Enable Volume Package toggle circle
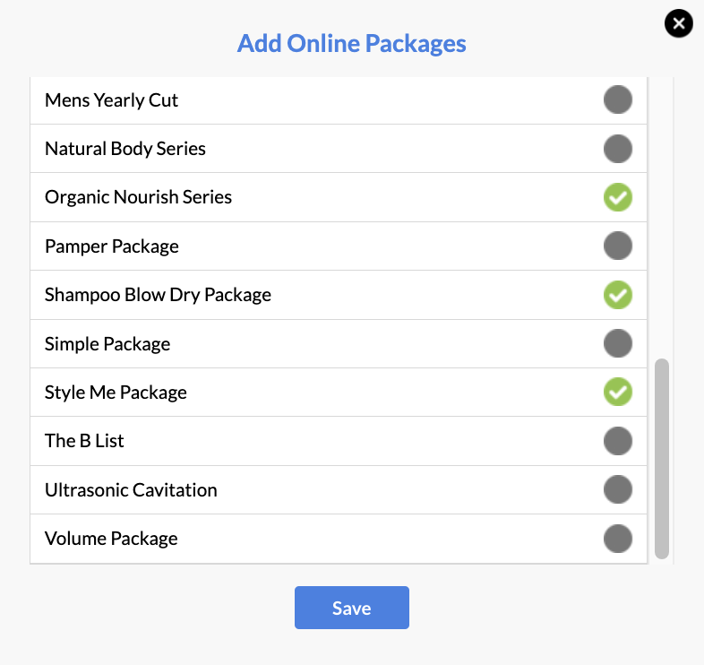This screenshot has height=665, width=704. point(618,539)
